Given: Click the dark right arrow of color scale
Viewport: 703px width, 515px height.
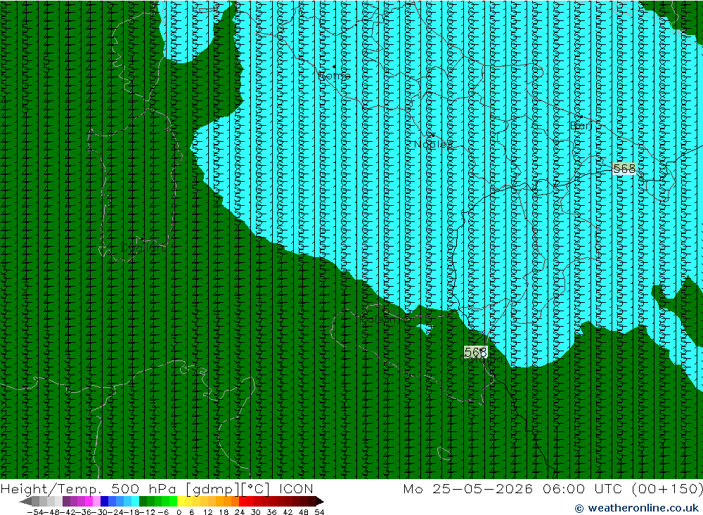Looking at the screenshot, I should click(320, 501).
